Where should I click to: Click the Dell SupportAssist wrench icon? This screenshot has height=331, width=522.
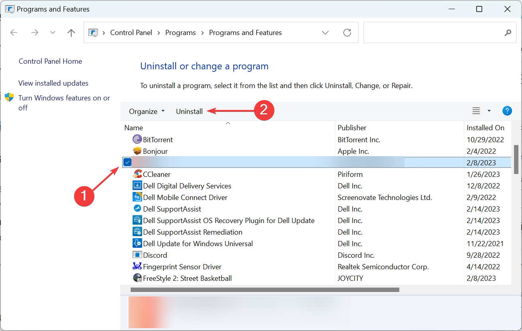(x=137, y=209)
